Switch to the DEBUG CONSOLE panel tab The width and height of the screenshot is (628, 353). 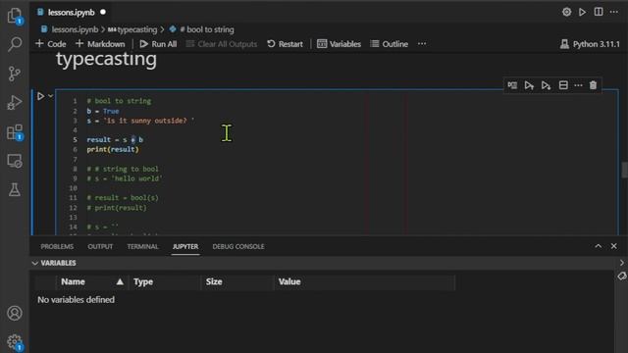(238, 246)
